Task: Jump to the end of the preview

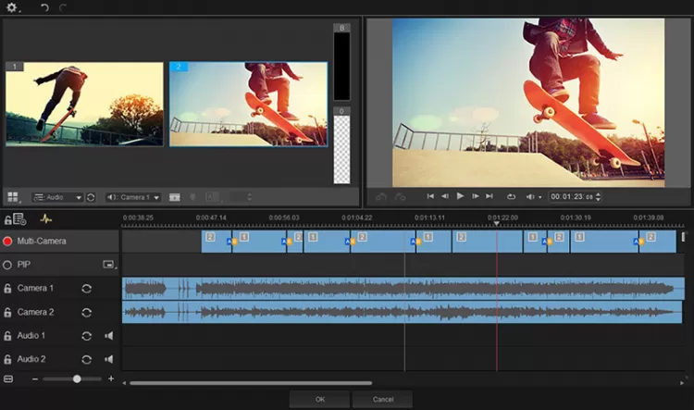Action: point(490,196)
